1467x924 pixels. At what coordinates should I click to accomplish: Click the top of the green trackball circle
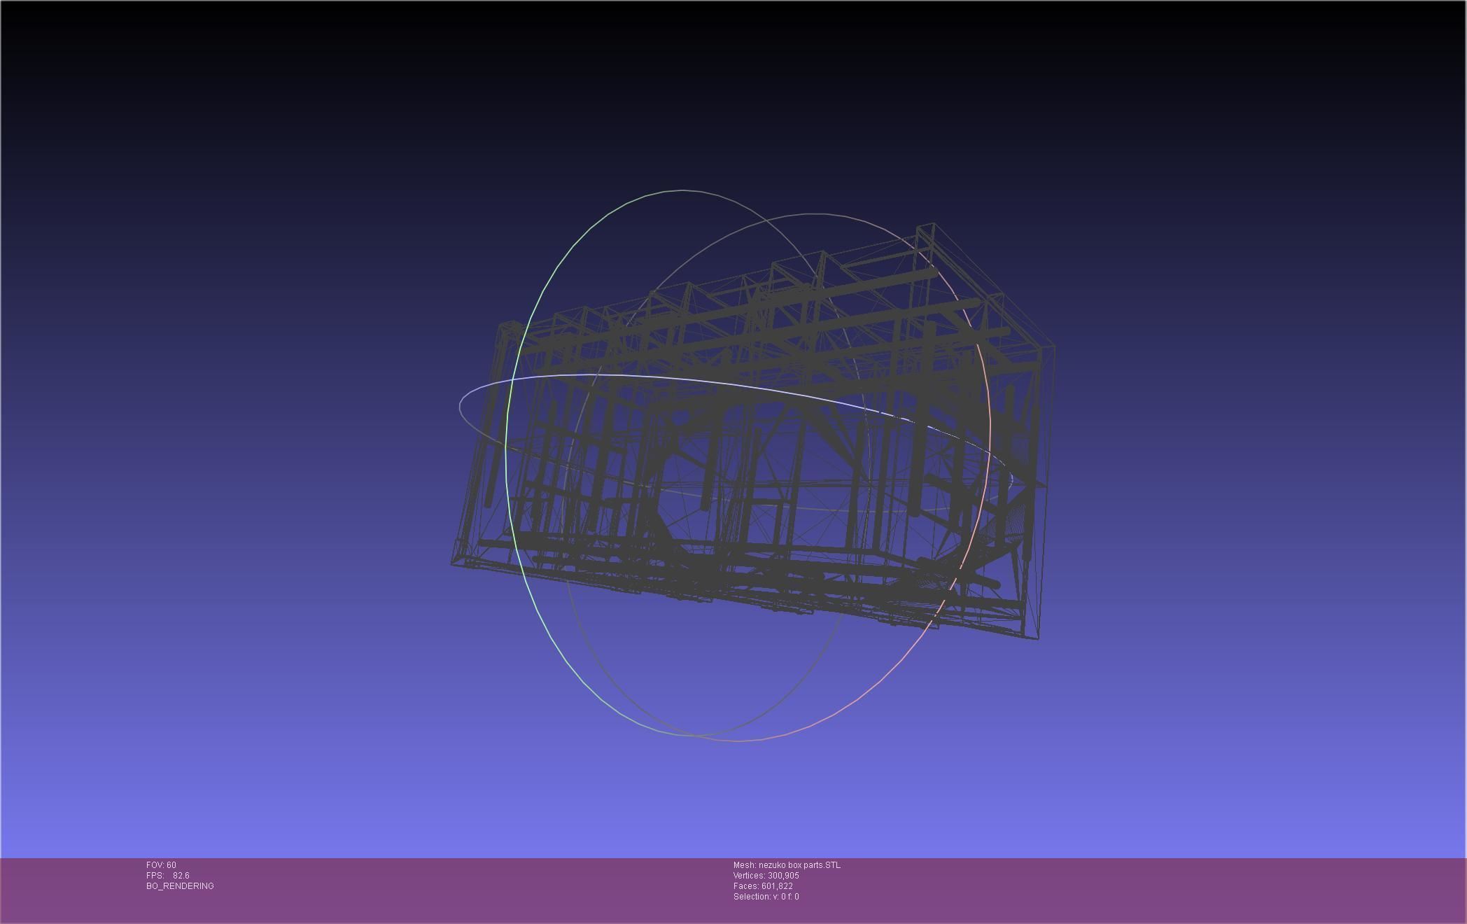pyautogui.click(x=682, y=190)
